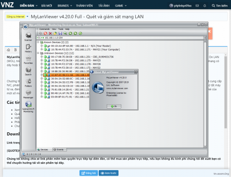Click the green forward arrow toolbar icon
Viewport: 231px width, 177px height.
[x=75, y=34]
